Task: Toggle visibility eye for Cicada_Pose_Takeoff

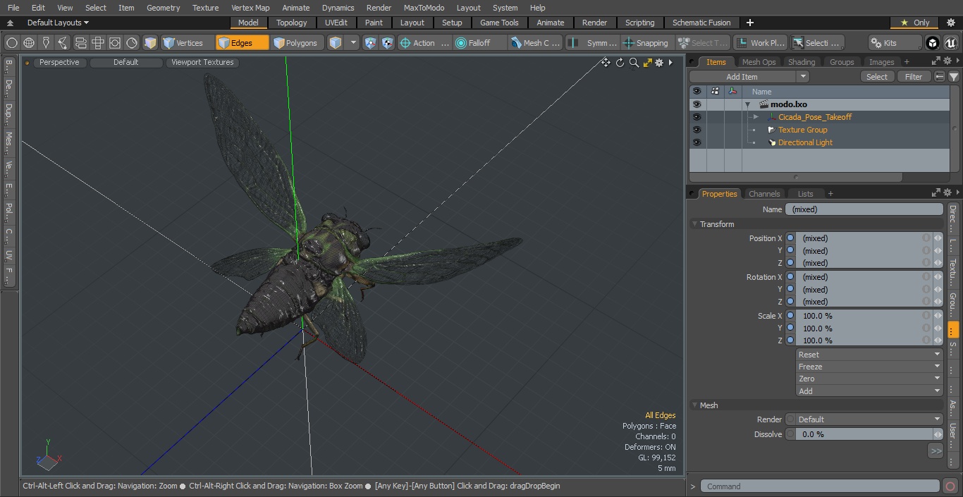Action: [x=697, y=117]
